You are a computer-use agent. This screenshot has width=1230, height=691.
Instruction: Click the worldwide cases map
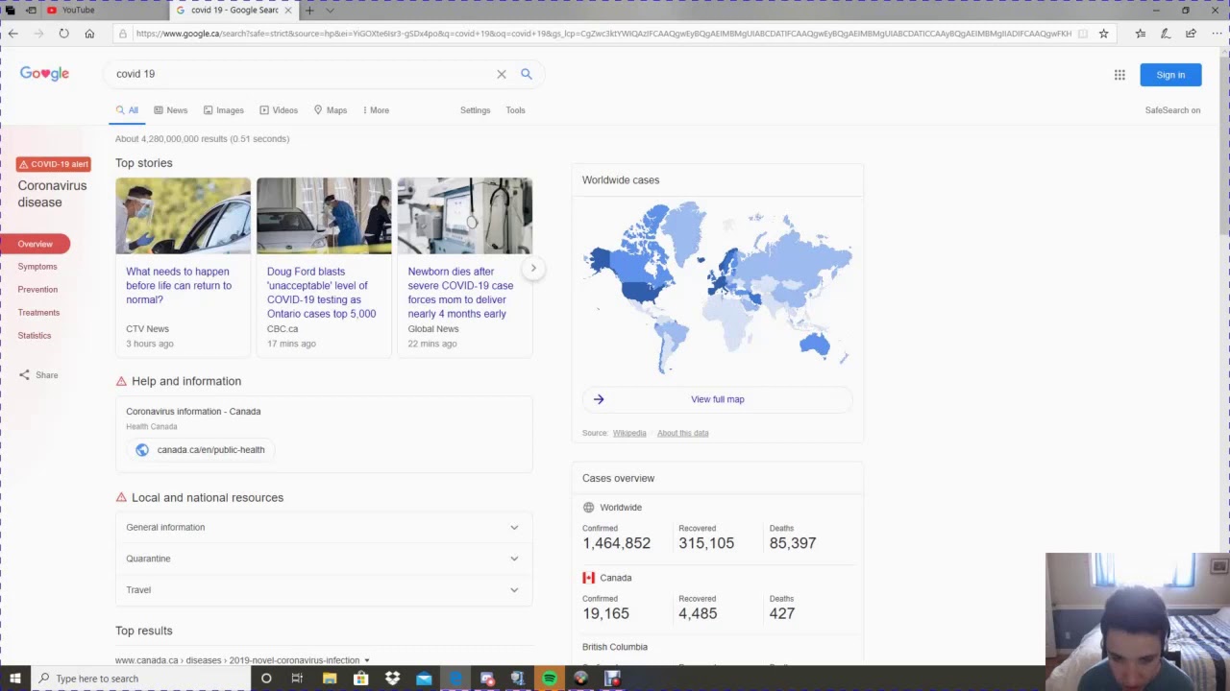tap(717, 286)
